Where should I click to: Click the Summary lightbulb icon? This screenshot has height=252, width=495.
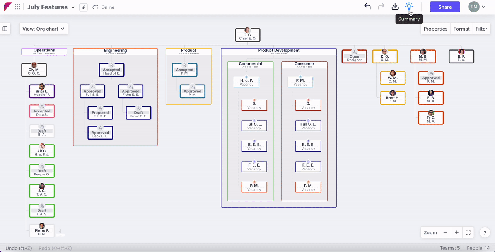[409, 7]
